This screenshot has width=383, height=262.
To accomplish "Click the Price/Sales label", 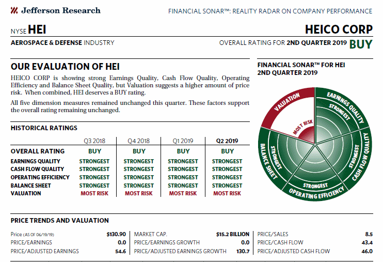I will pos(273,235).
